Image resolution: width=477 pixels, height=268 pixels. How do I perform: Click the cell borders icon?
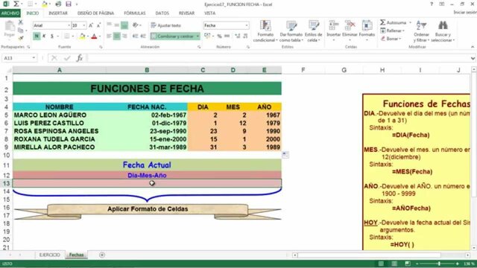[67, 36]
